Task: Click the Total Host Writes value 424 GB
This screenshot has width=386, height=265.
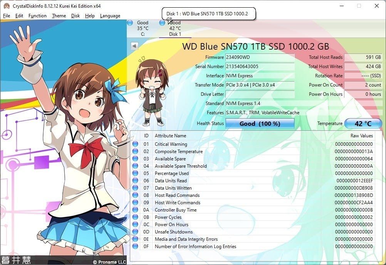Action: point(363,67)
